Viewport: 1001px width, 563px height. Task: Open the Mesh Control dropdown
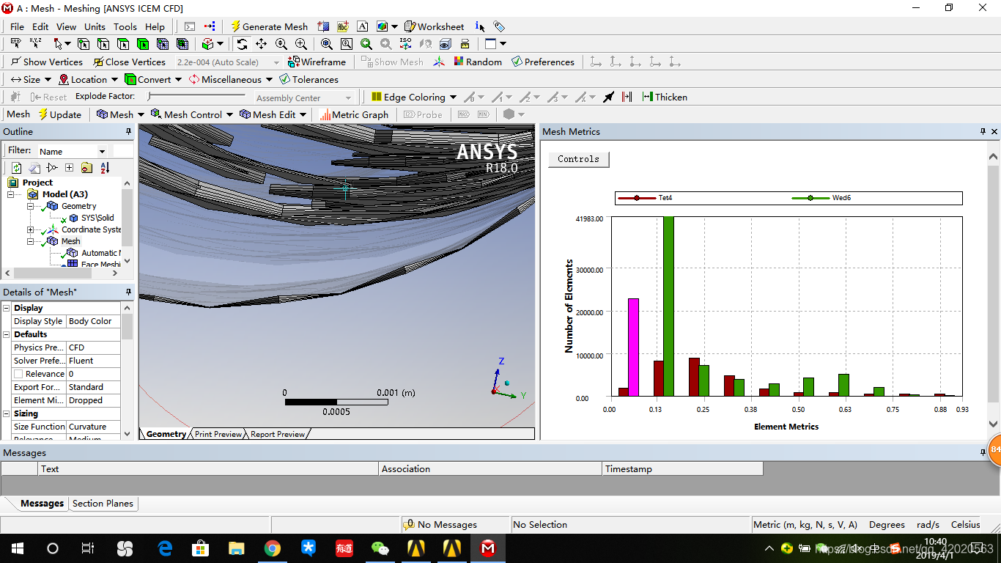192,114
